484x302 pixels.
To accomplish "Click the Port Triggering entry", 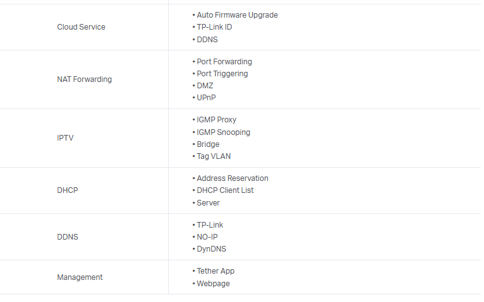I will (x=222, y=74).
